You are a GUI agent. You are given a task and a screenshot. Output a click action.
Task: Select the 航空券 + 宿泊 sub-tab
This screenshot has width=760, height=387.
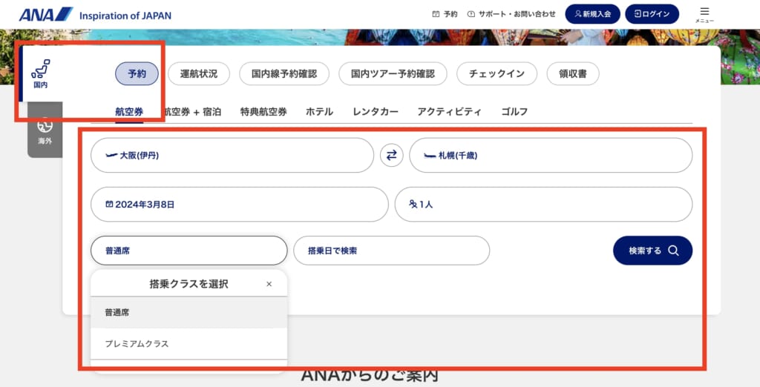(x=191, y=111)
